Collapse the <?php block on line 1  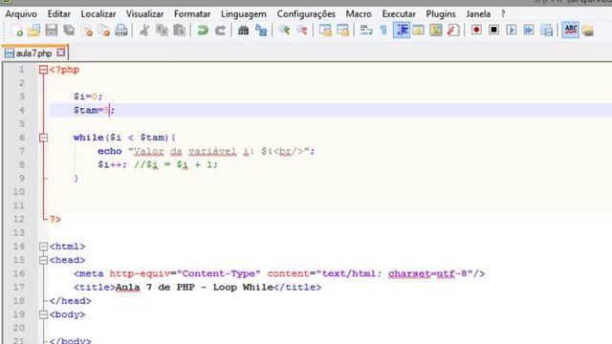tap(43, 70)
